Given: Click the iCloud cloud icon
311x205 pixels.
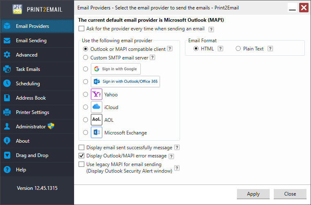Looking at the screenshot, I should pyautogui.click(x=97, y=107).
